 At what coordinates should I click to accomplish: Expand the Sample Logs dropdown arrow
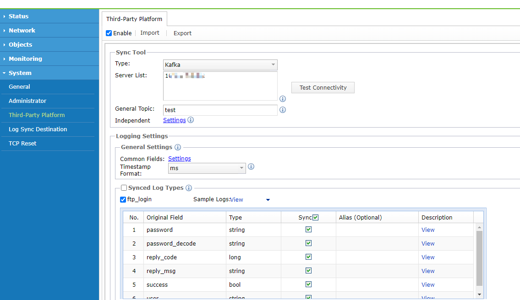pyautogui.click(x=268, y=200)
